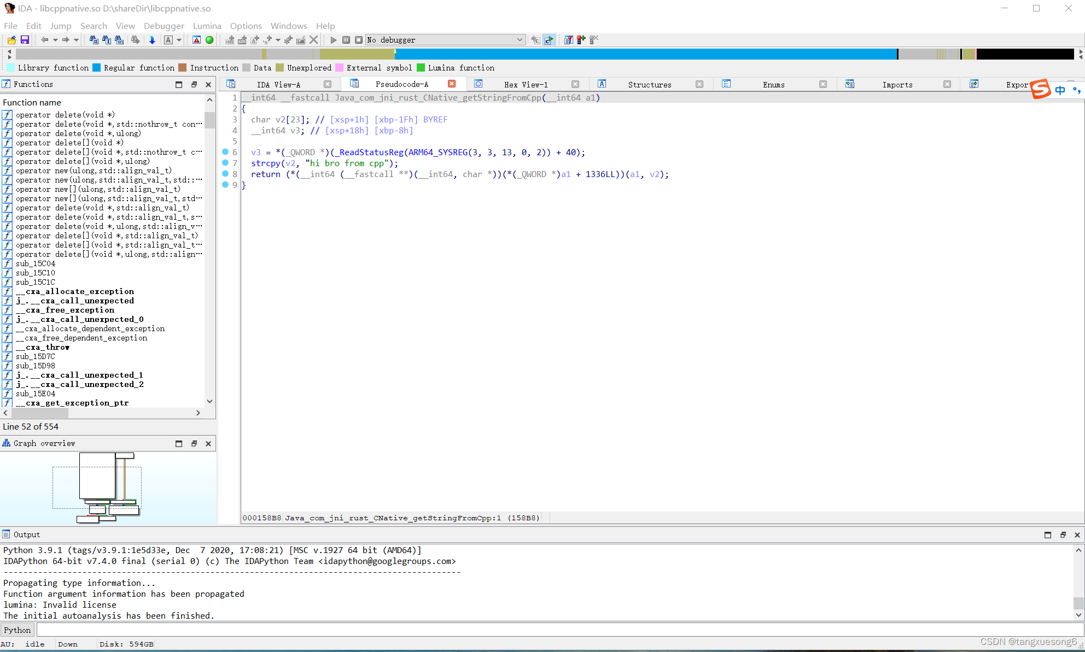The width and height of the screenshot is (1085, 652).
Task: Click the Python command input field
Action: [x=559, y=630]
